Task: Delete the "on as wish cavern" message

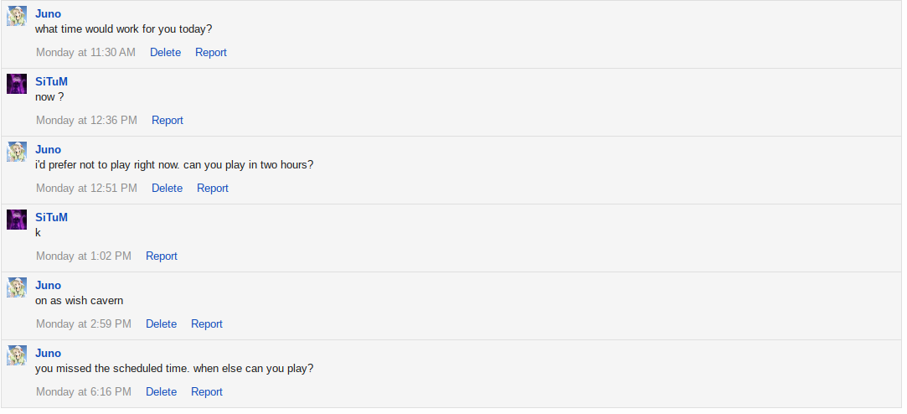Action: pyautogui.click(x=161, y=323)
